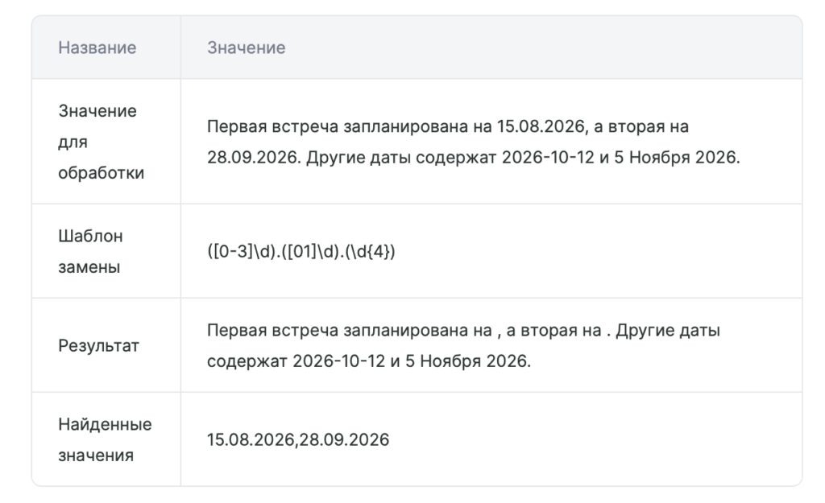Click "5 Ноября 2026." in the input text
The height and width of the screenshot is (503, 825).
(x=677, y=157)
